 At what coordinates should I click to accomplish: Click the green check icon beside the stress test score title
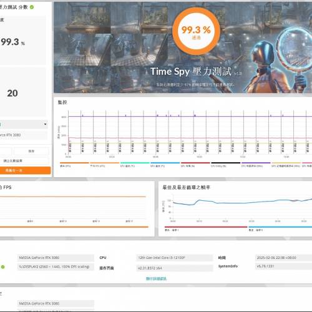(32, 7)
